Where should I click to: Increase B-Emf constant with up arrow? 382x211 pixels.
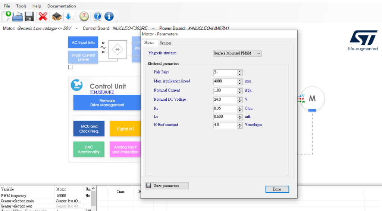tap(240, 124)
